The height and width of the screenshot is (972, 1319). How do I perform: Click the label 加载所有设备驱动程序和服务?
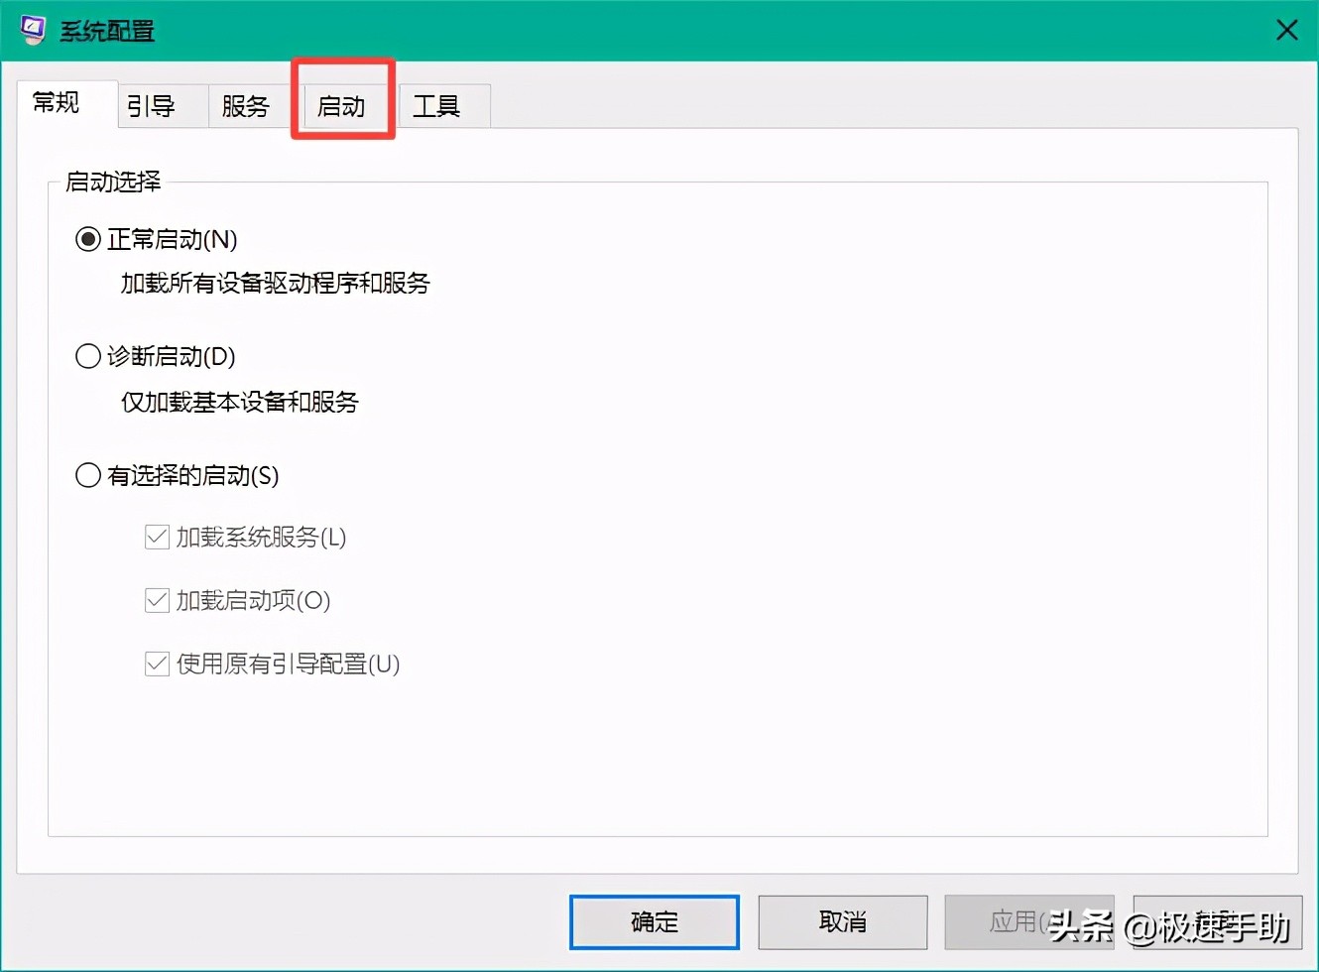pyautogui.click(x=274, y=284)
